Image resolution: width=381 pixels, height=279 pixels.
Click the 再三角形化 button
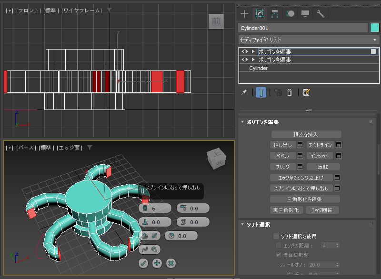(287, 210)
